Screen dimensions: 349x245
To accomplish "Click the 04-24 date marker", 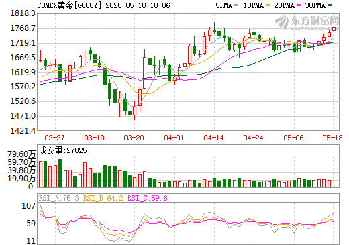I will 253,138.
